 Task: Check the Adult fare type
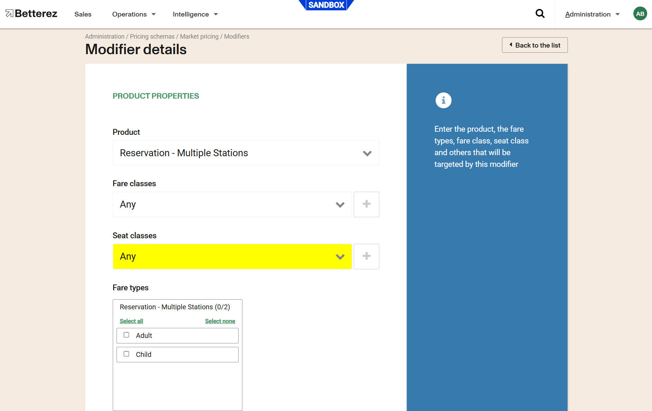pyautogui.click(x=127, y=335)
